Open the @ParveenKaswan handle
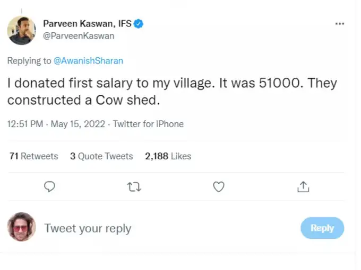This screenshot has height=270, width=361. [79, 36]
